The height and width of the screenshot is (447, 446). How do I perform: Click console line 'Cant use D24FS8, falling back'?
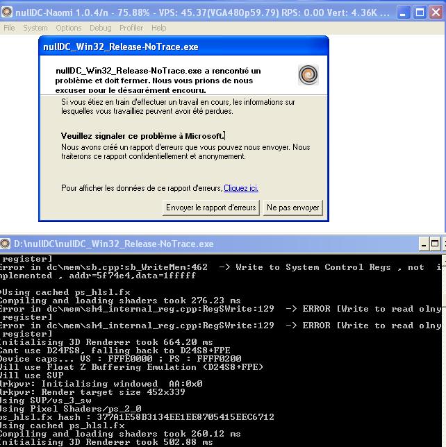coord(115,350)
